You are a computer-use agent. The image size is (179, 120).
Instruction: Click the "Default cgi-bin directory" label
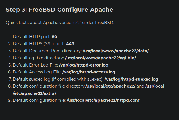tap(38, 58)
